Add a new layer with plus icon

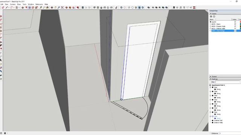pyautogui.click(x=211, y=16)
